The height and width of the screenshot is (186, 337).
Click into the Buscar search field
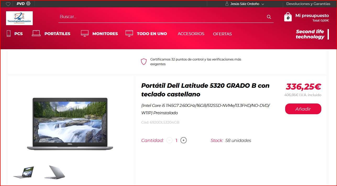[x=162, y=17]
